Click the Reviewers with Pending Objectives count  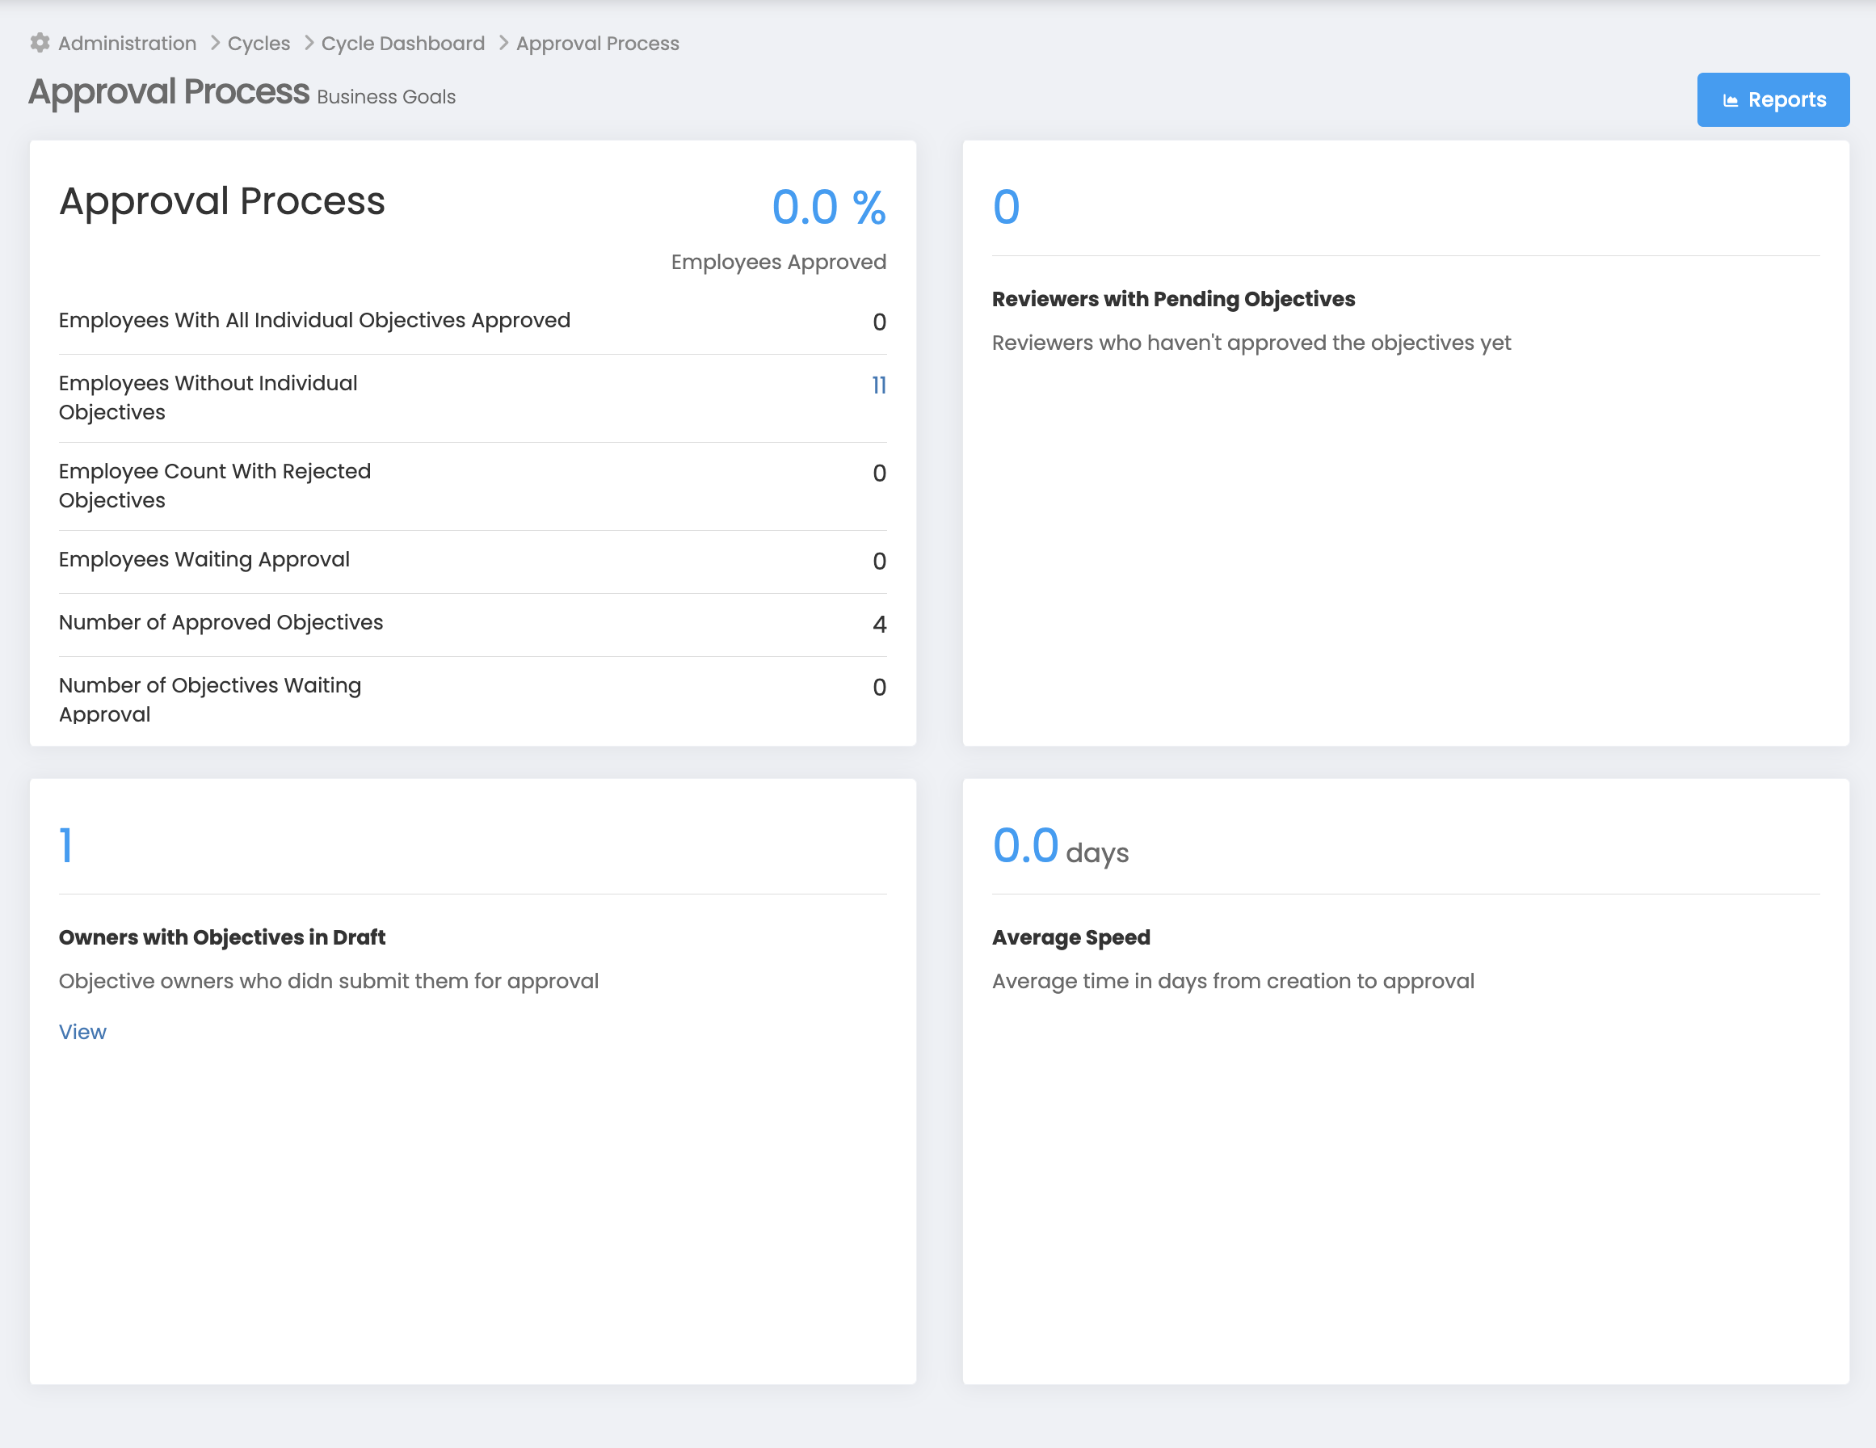1006,207
